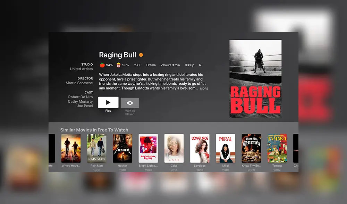This screenshot has width=347, height=204.
Task: Open the Cake 2014 movie poster
Action: pos(174,148)
